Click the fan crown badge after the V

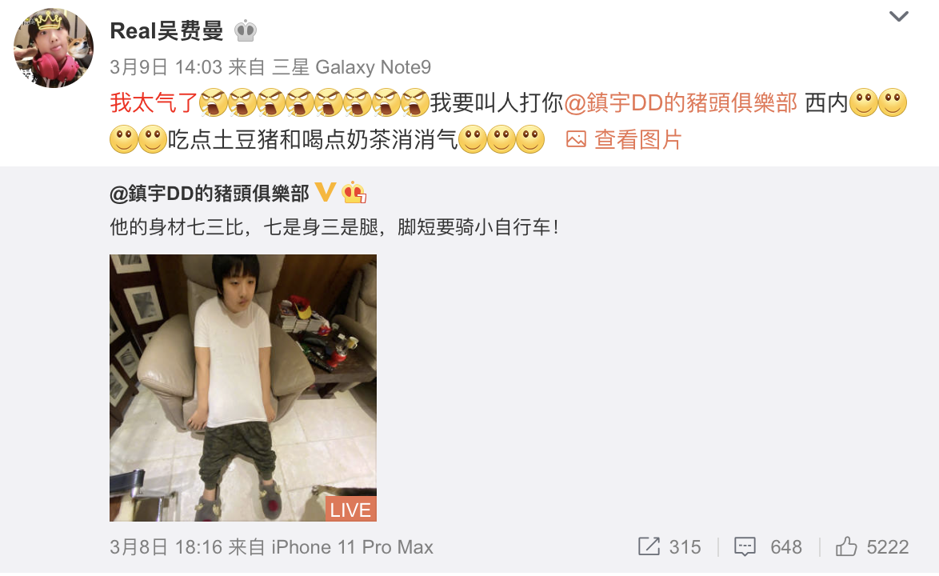click(354, 192)
